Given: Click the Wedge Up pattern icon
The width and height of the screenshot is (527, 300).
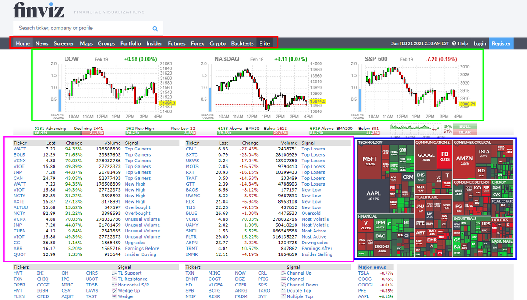Looking at the screenshot, I should coord(115,290).
